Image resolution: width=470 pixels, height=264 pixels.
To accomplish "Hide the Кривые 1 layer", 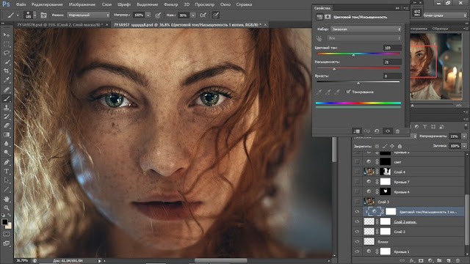I will (x=357, y=252).
